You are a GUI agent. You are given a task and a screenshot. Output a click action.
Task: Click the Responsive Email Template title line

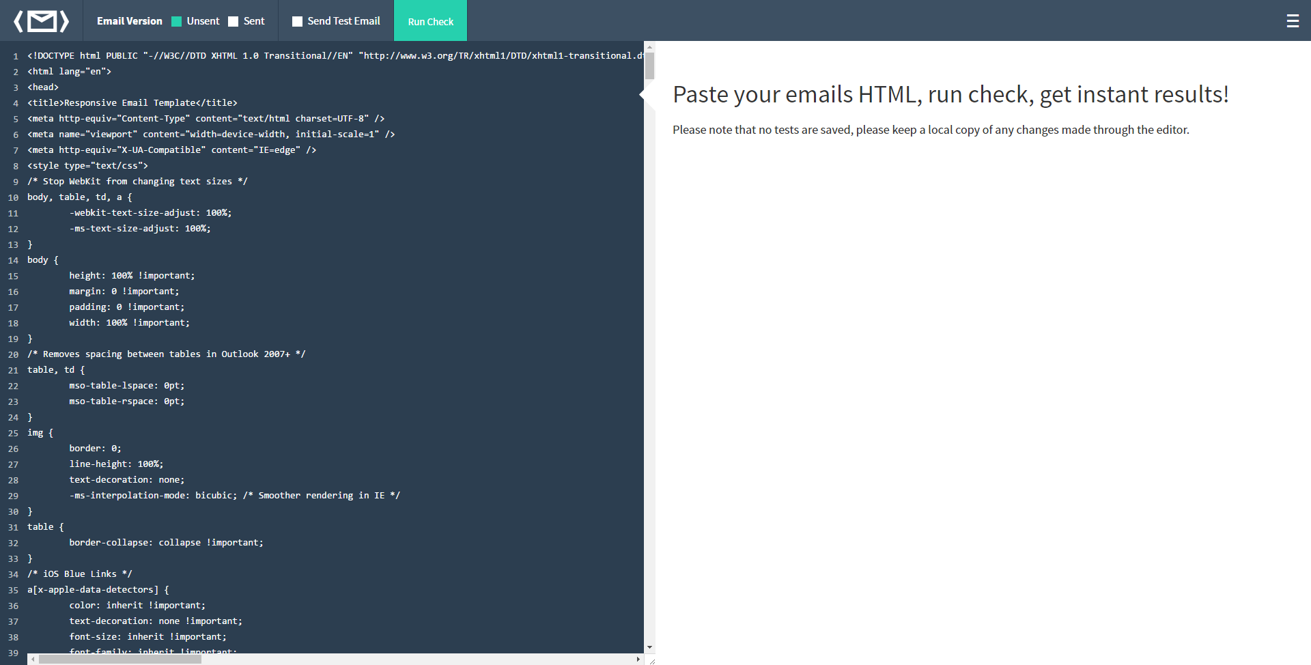pos(132,102)
